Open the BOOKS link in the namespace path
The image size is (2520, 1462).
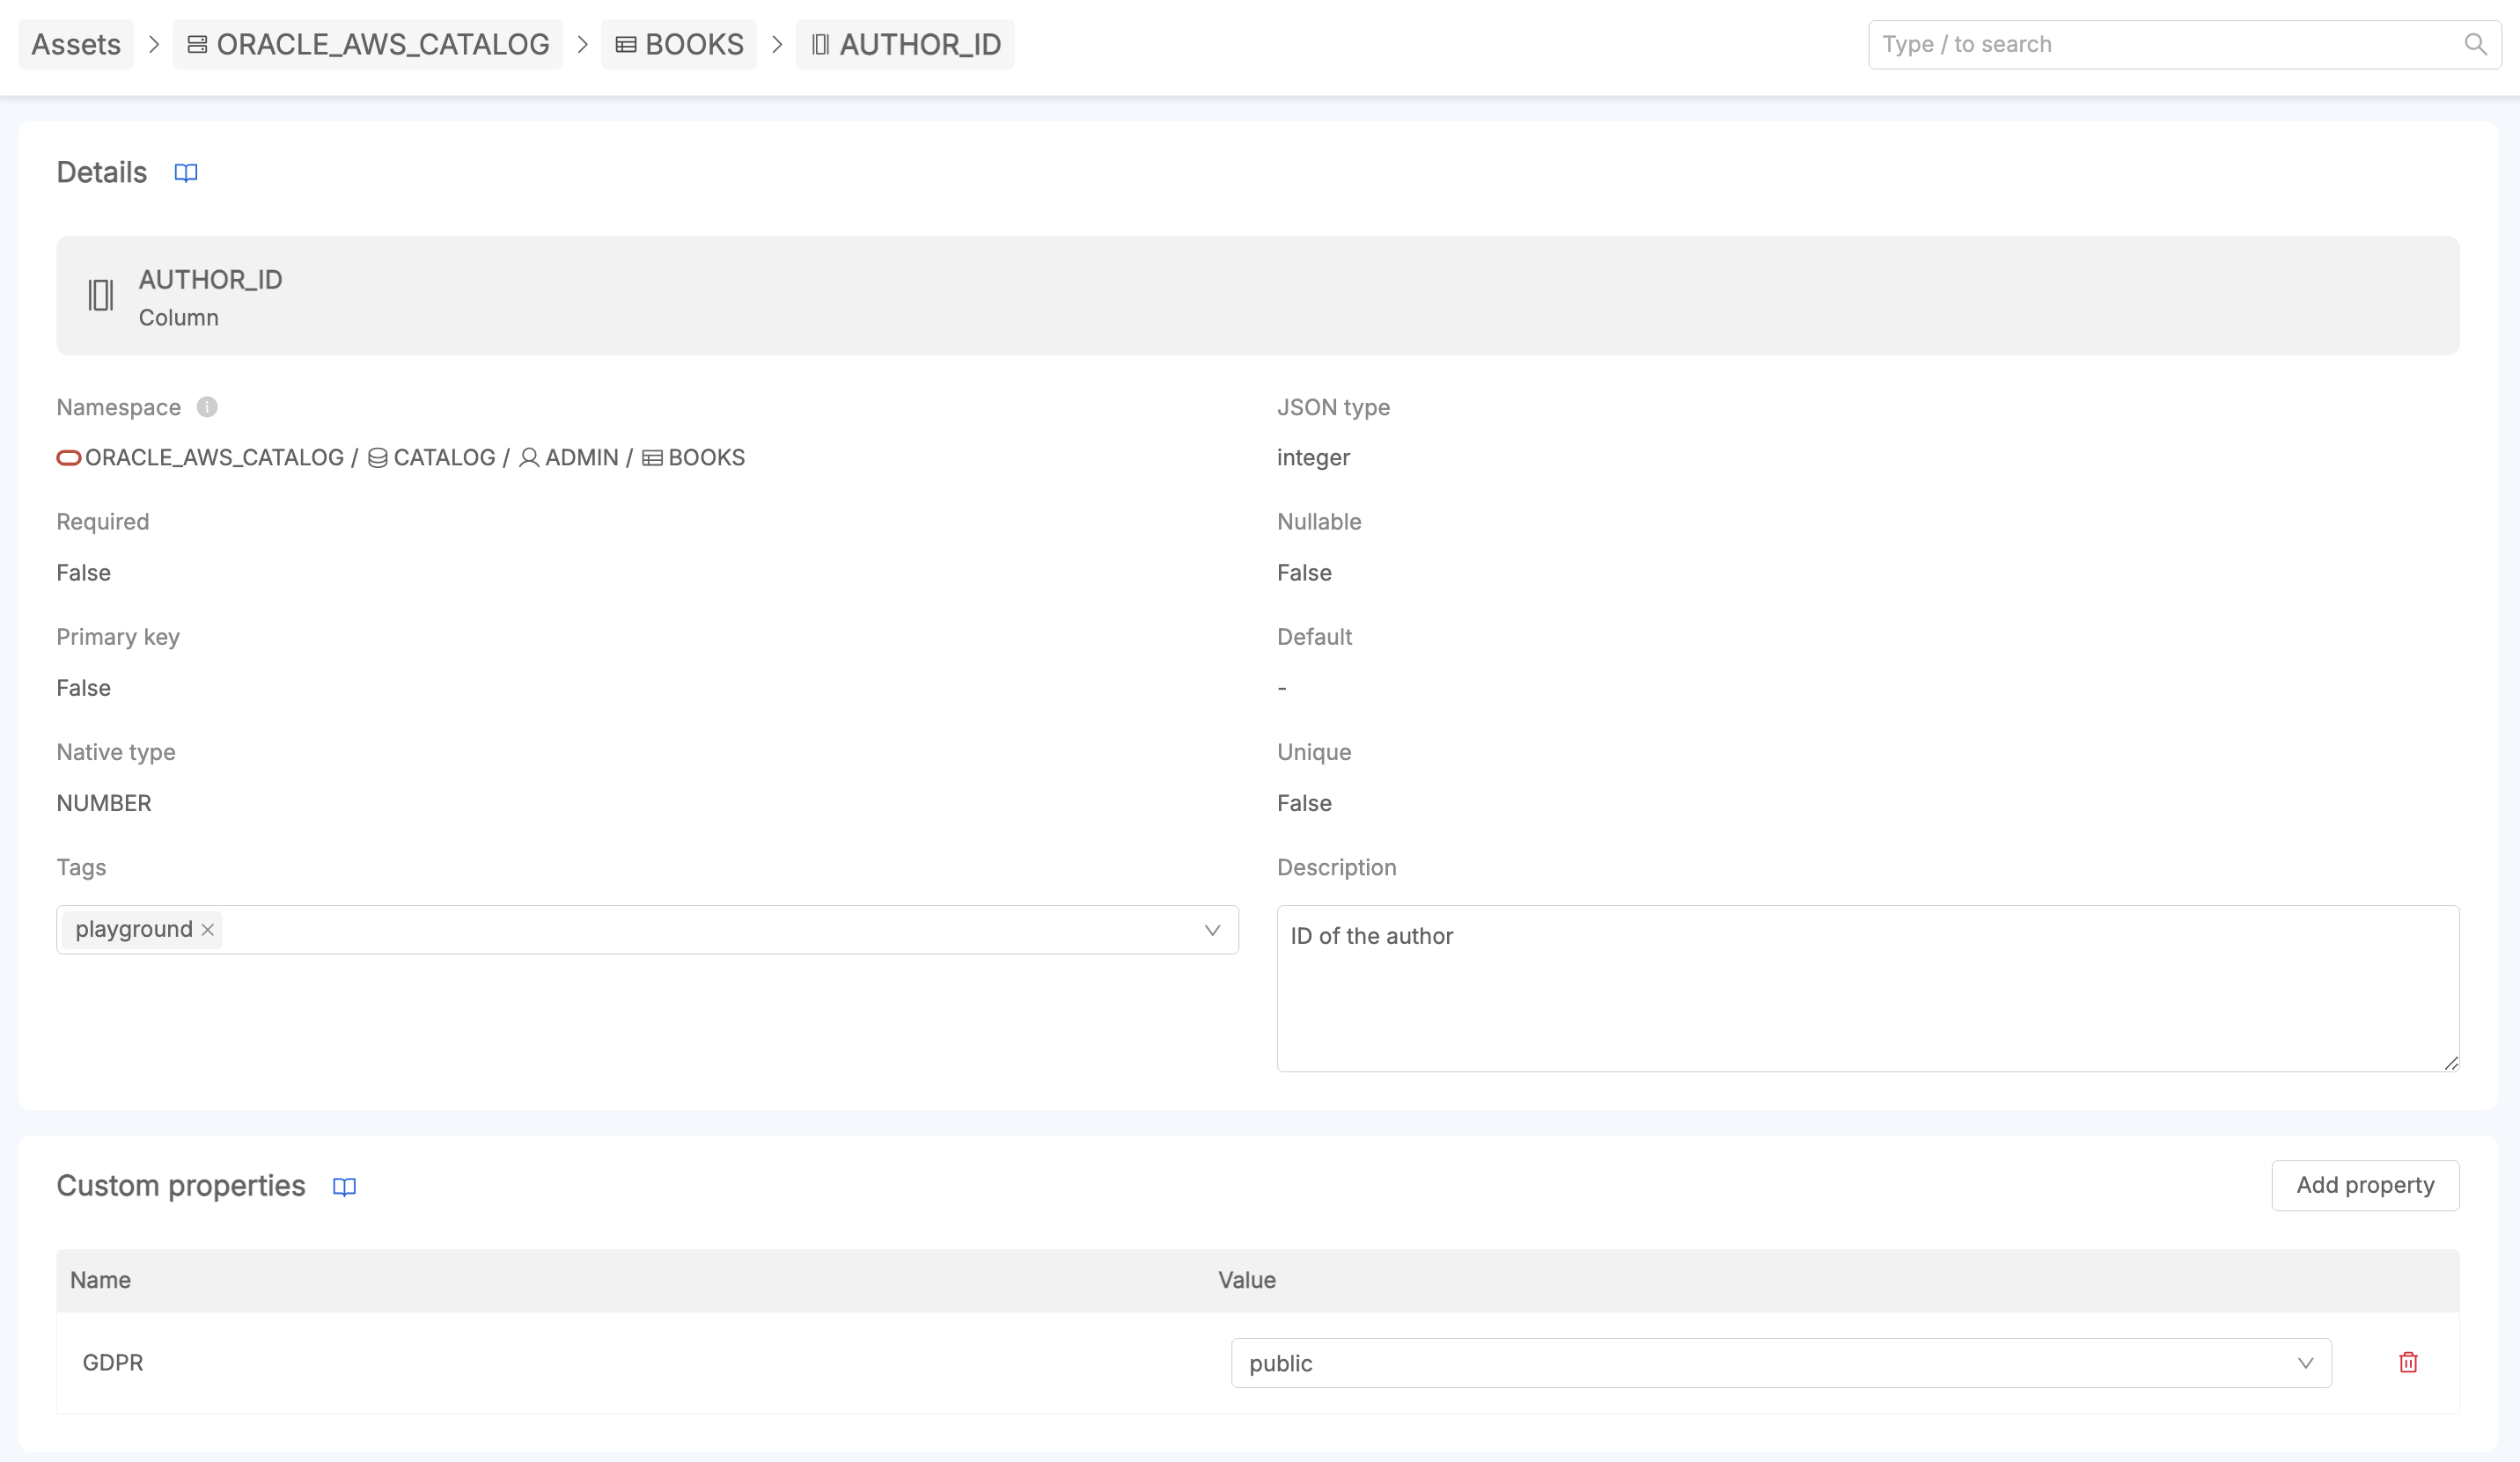pos(705,457)
